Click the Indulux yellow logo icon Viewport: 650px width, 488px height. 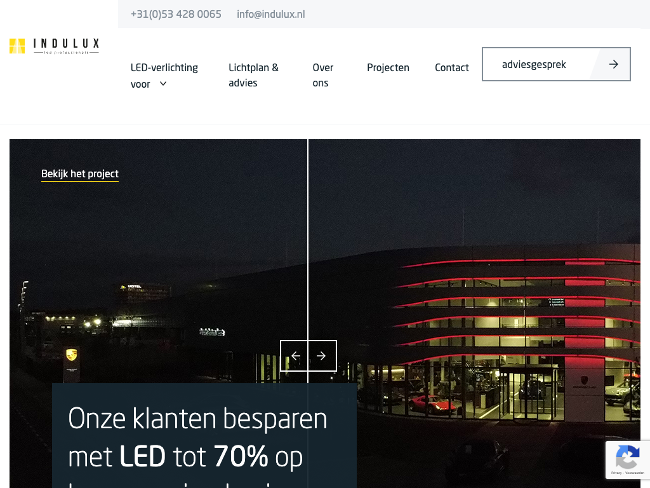point(17,46)
